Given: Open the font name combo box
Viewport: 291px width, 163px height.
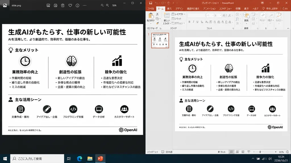Looking at the screenshot, I should click(197, 16).
